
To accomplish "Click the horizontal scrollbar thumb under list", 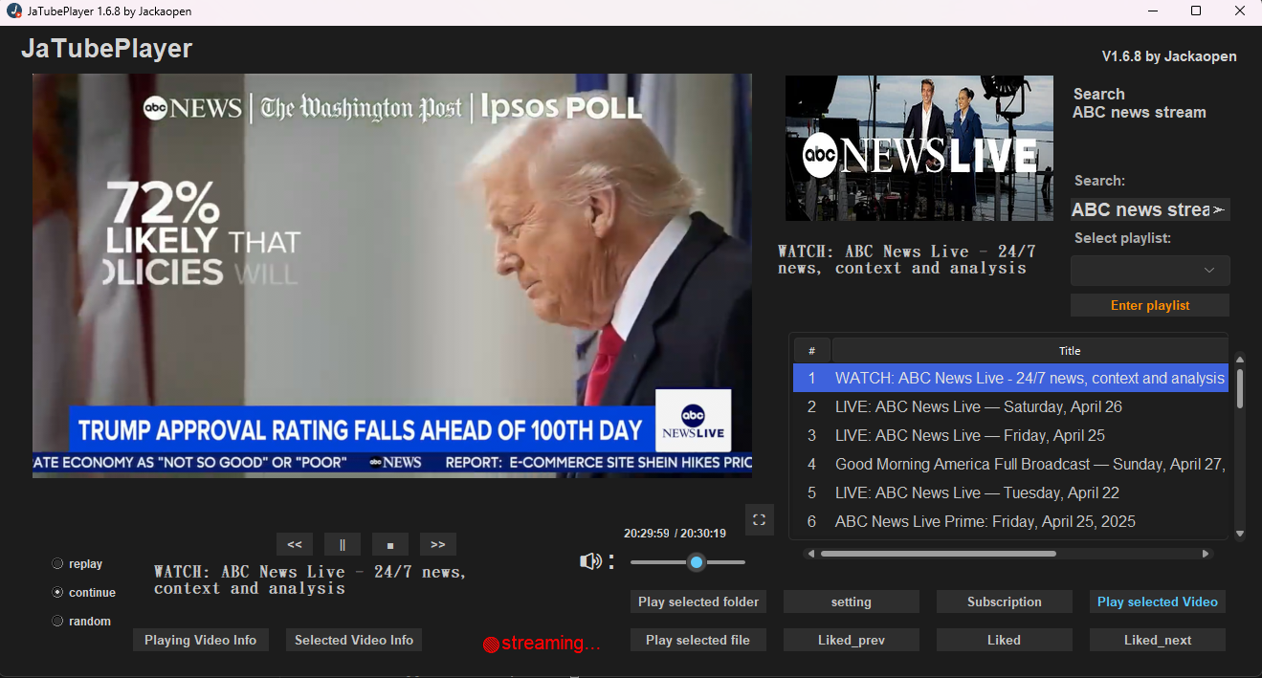I will click(939, 554).
